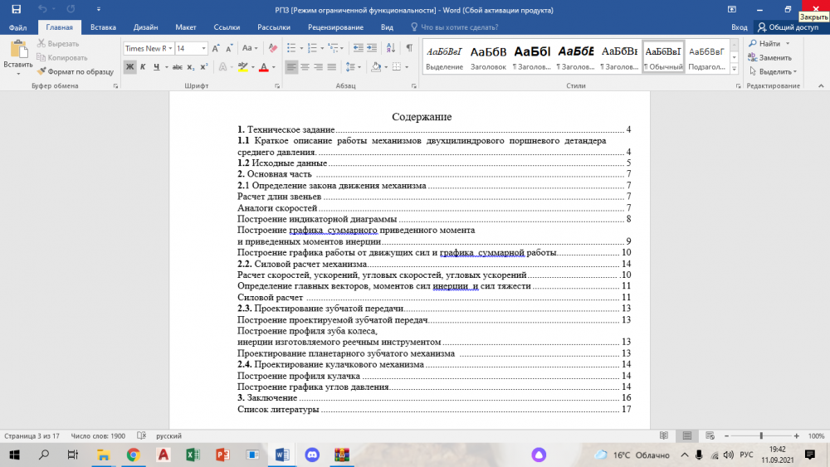Image resolution: width=830 pixels, height=467 pixels.
Task: Click the Justify alignment icon
Action: click(x=332, y=67)
